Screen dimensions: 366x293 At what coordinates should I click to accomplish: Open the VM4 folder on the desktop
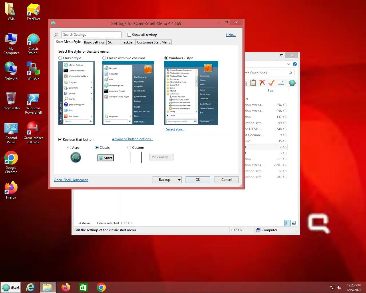pos(11,12)
